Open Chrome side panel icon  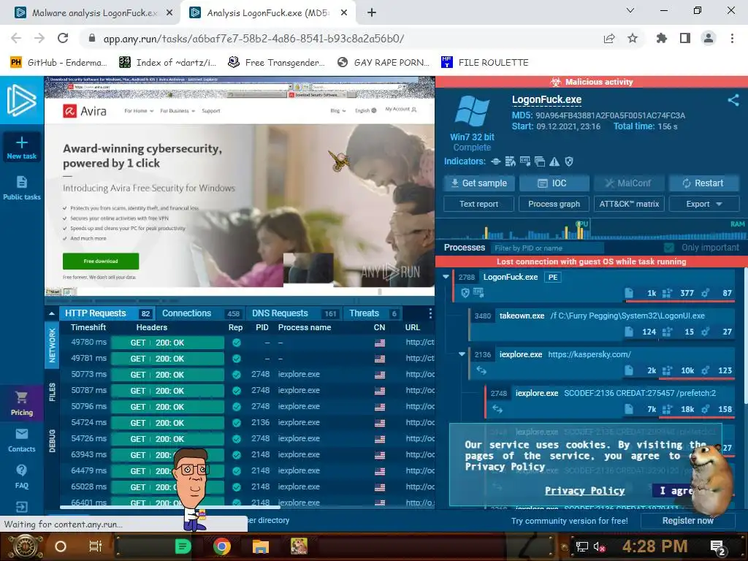pyautogui.click(x=685, y=38)
